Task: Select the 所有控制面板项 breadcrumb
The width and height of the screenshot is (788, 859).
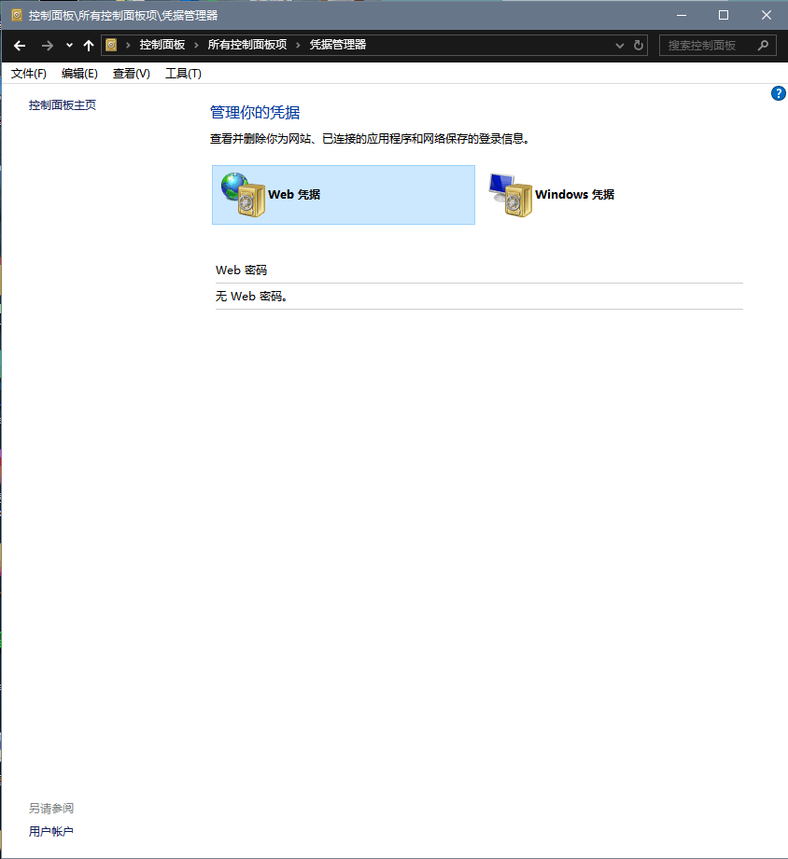Action: [x=247, y=45]
